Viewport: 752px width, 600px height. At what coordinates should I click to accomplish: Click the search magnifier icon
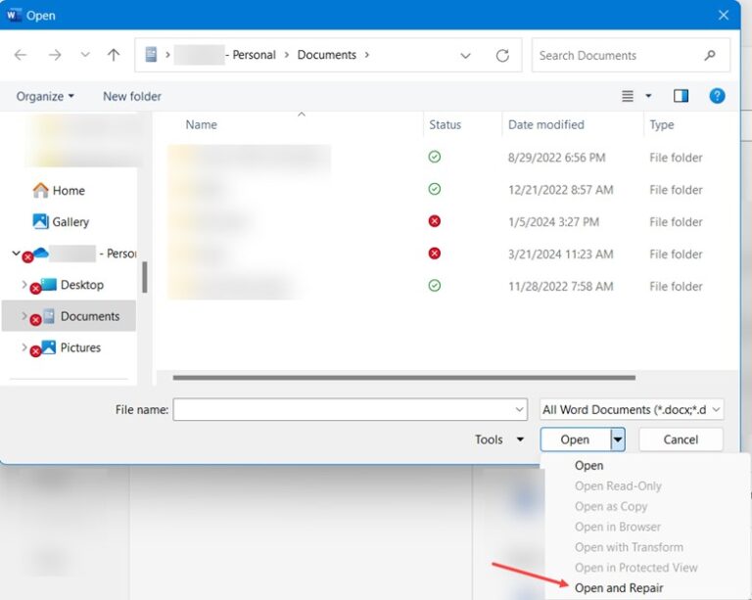(710, 56)
